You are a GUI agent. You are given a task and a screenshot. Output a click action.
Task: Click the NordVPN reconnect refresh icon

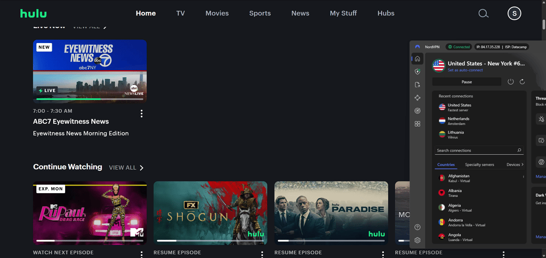[x=522, y=81]
